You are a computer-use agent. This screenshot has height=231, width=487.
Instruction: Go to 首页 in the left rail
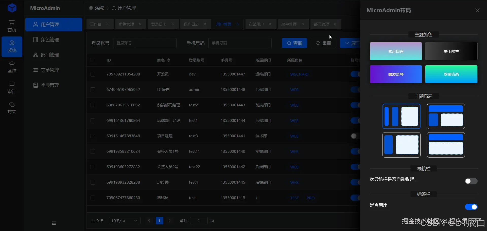(x=12, y=26)
